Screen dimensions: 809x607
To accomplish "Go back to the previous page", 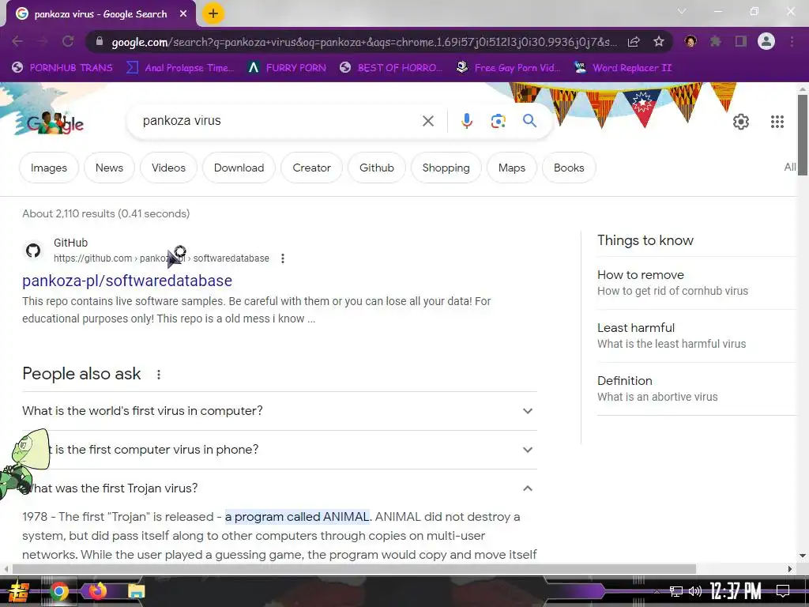I will pyautogui.click(x=17, y=41).
